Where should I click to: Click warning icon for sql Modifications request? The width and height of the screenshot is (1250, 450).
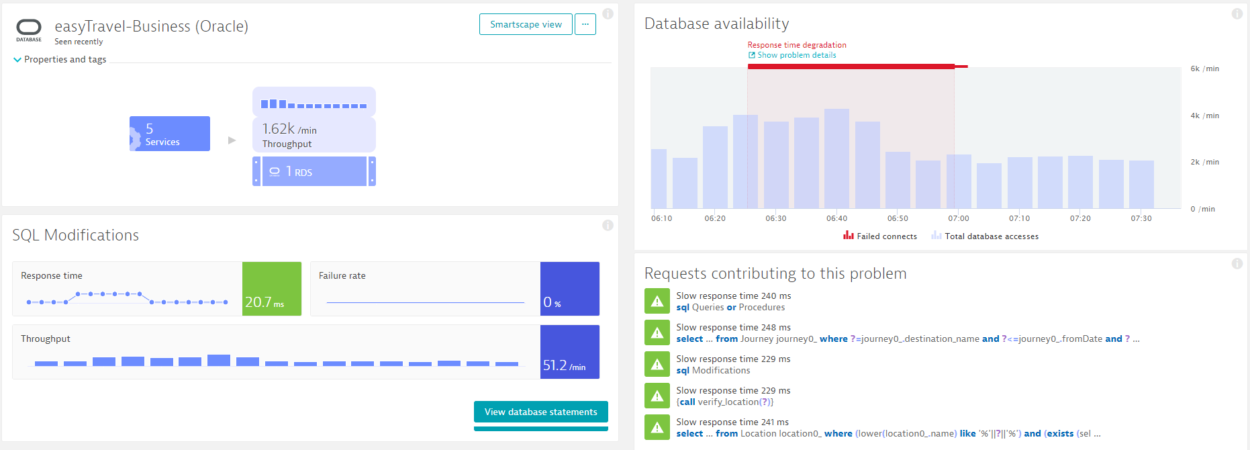click(x=657, y=364)
